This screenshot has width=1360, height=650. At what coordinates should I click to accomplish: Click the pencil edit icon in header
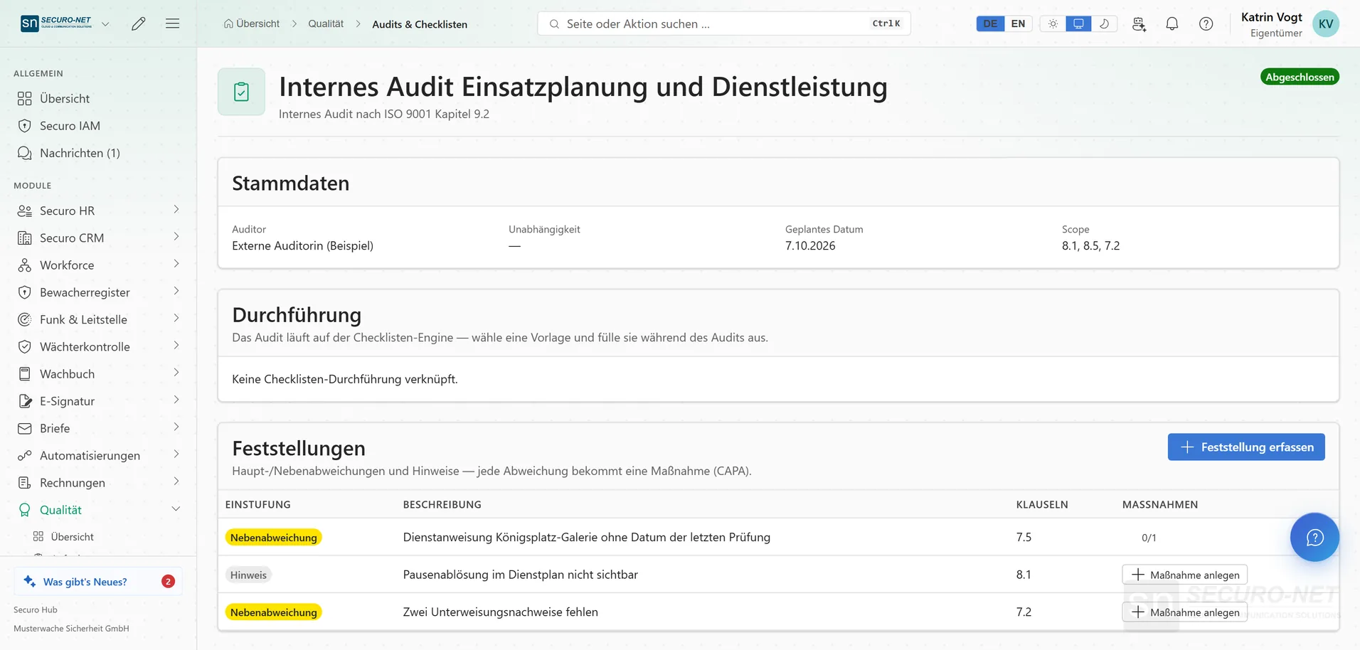pyautogui.click(x=139, y=23)
